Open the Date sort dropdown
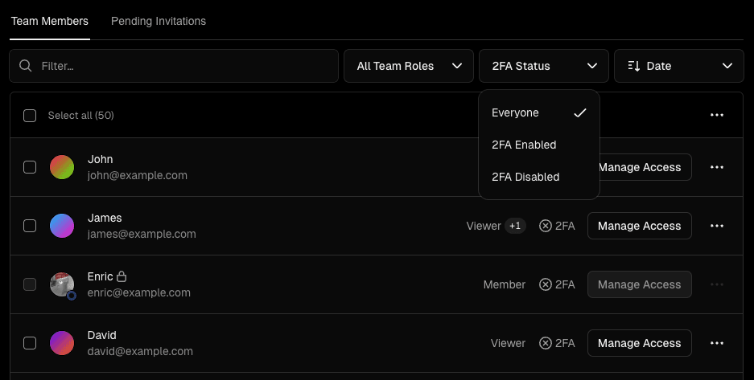Viewport: 754px width, 380px height. pyautogui.click(x=679, y=66)
